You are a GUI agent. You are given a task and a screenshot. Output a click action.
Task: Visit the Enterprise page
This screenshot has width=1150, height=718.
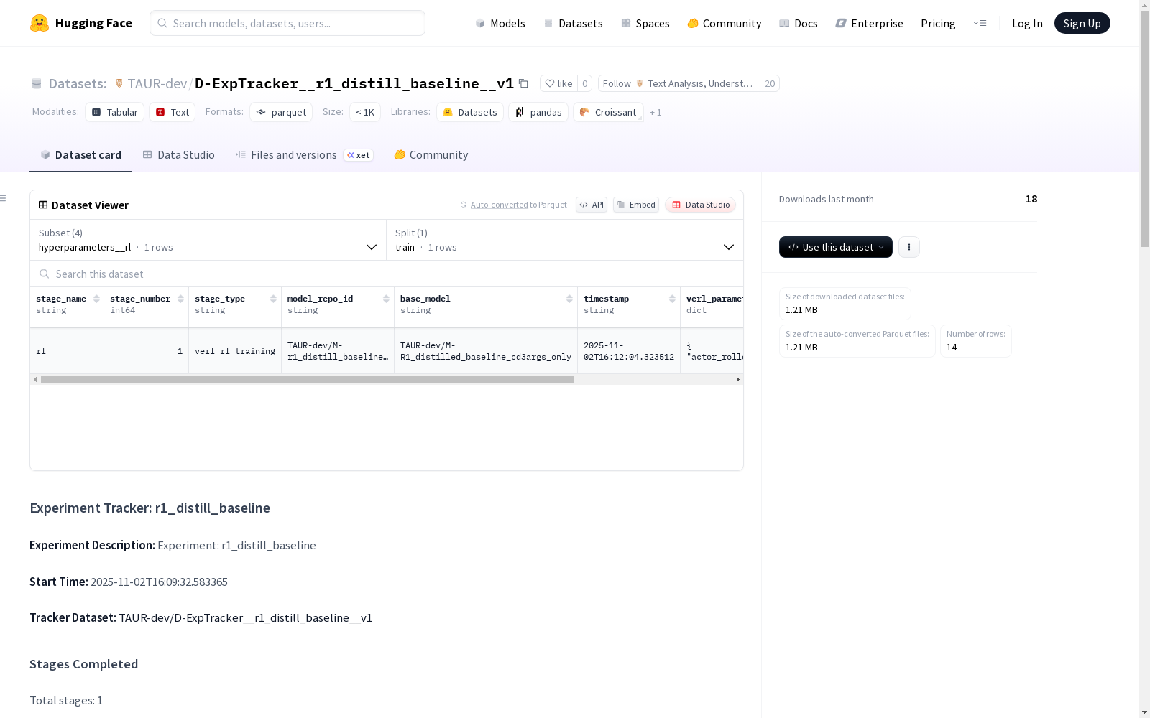point(869,23)
